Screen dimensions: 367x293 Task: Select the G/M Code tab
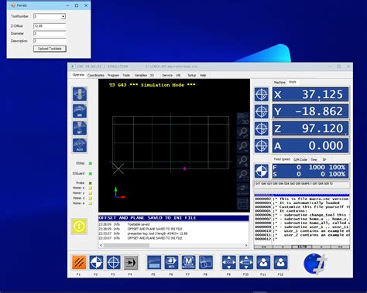300,159
